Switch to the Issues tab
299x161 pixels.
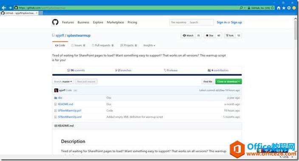click(78, 45)
